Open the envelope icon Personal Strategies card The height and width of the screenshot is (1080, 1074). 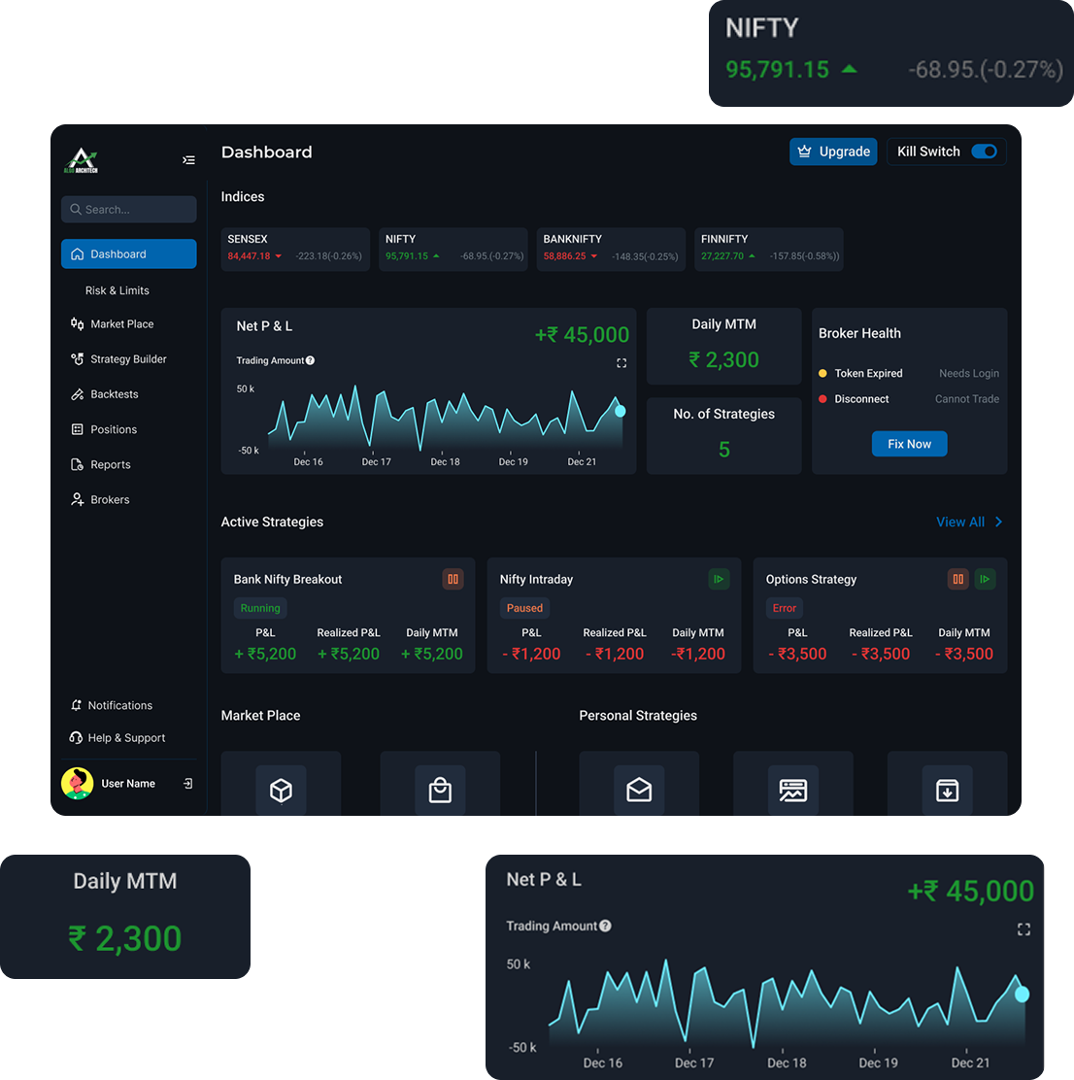[639, 790]
